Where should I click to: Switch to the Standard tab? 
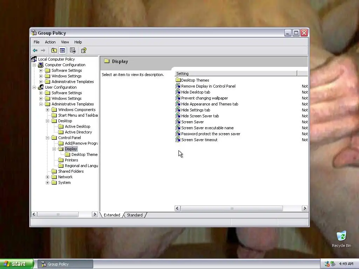point(135,215)
